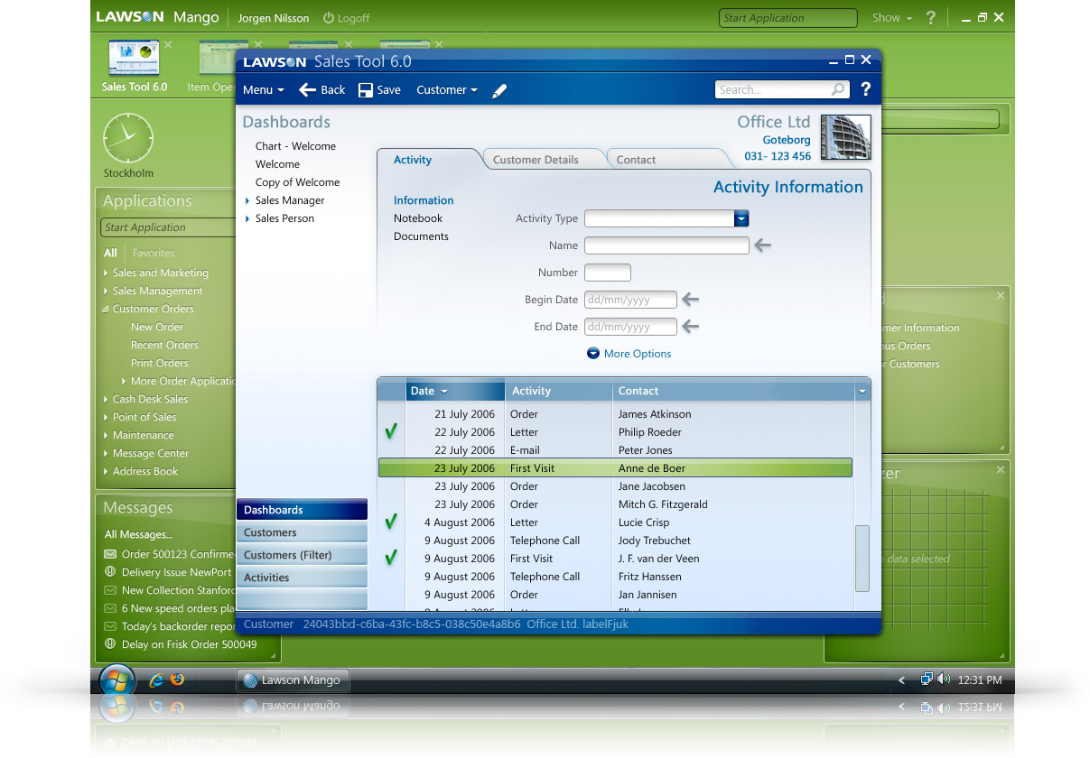Expand More Options disclosure
Viewport: 1090px width, 758px height.
(593, 354)
